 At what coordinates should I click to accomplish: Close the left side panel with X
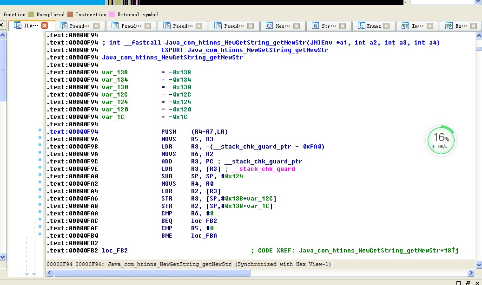click(x=1, y=25)
